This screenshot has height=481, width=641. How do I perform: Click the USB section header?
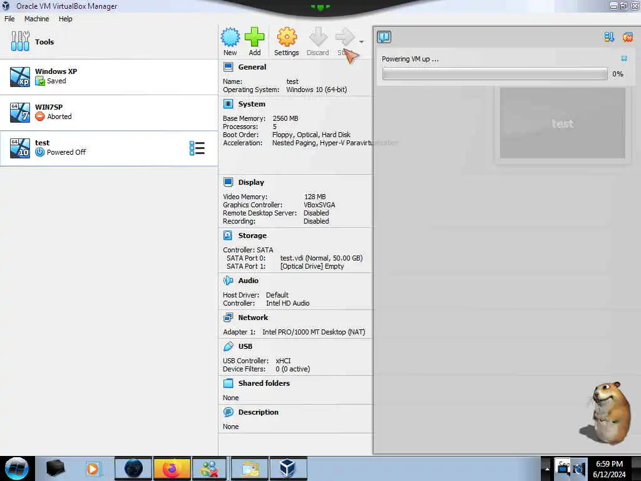tap(245, 346)
